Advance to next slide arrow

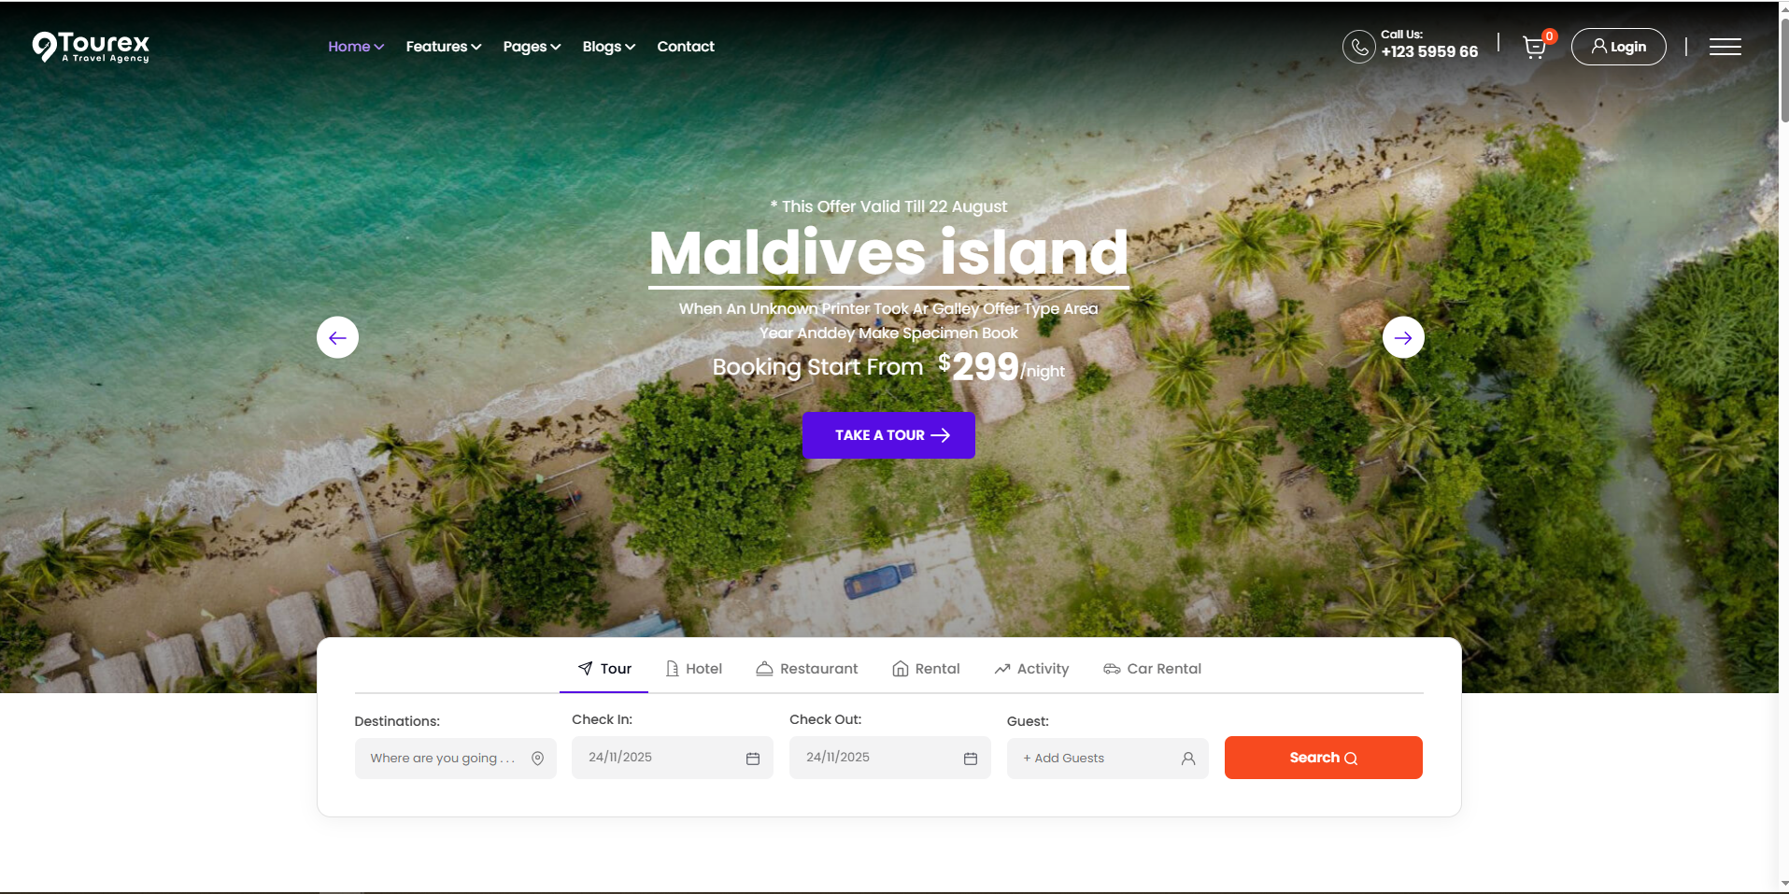1403,337
